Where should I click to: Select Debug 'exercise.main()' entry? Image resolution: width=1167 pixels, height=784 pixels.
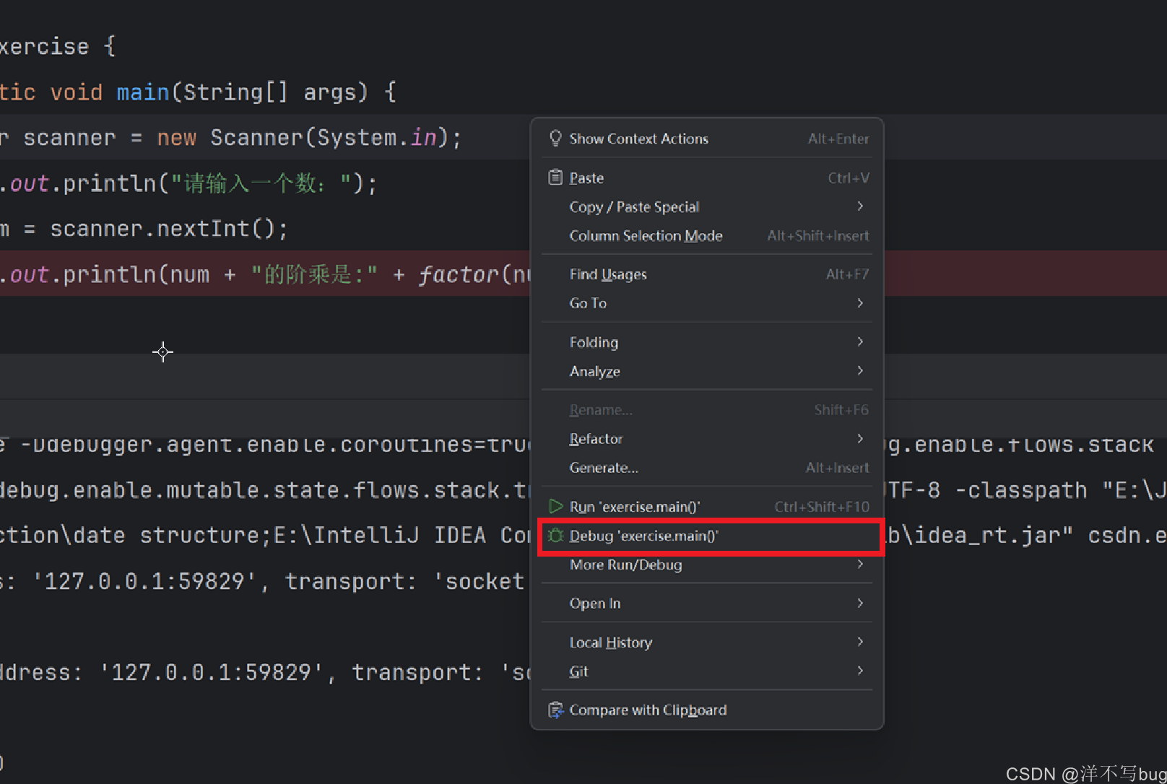(707, 536)
